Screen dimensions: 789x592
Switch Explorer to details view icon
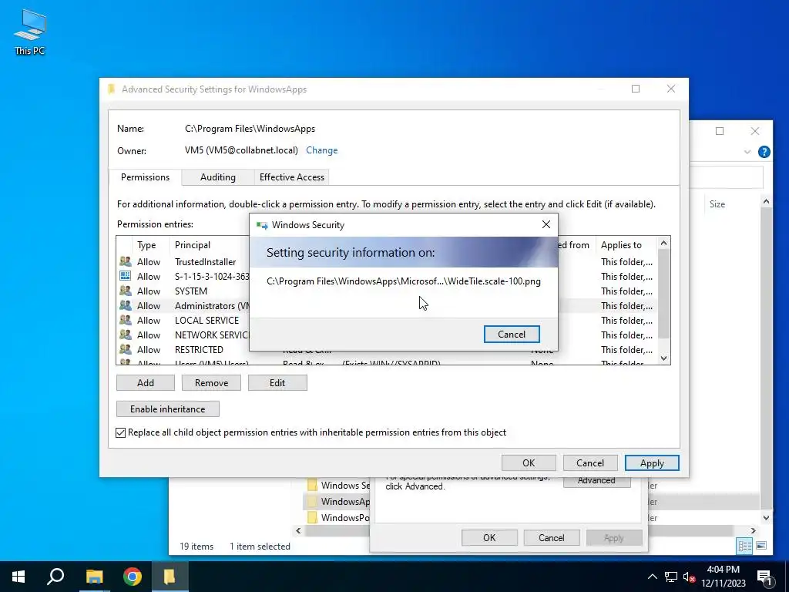tap(744, 547)
